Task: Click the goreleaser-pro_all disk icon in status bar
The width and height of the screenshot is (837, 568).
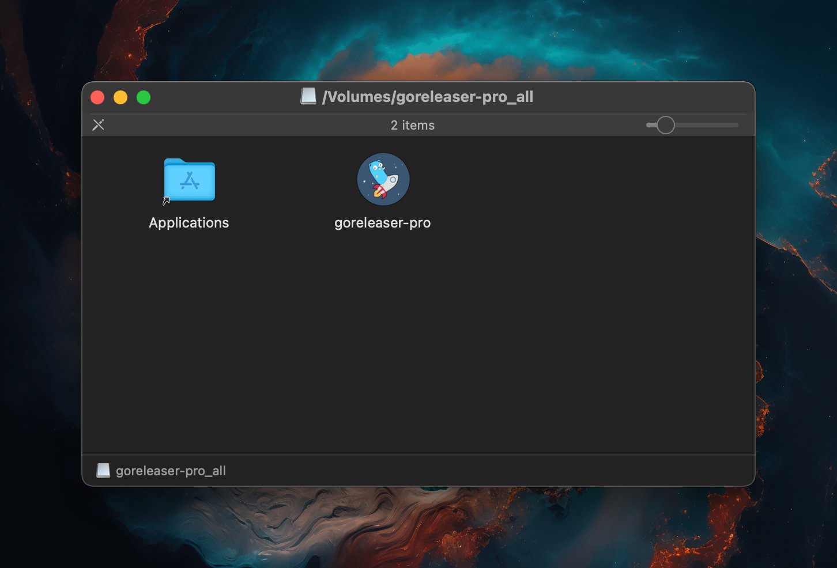Action: pyautogui.click(x=103, y=470)
